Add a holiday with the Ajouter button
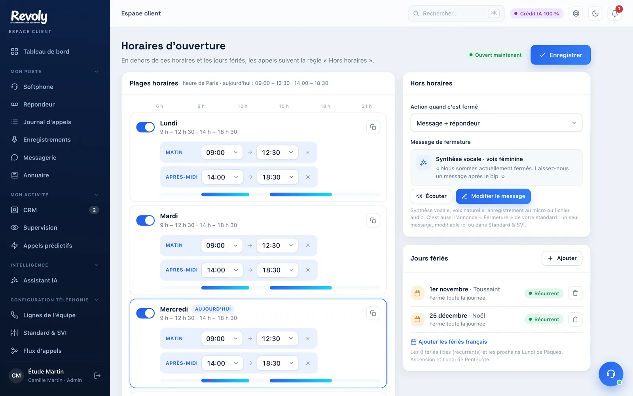633x396 pixels. [x=562, y=258]
